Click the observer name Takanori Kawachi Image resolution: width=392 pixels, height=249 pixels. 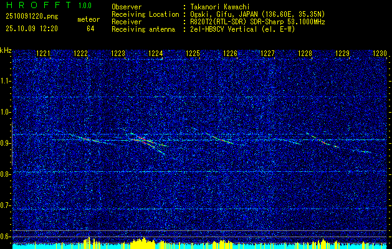click(220, 7)
